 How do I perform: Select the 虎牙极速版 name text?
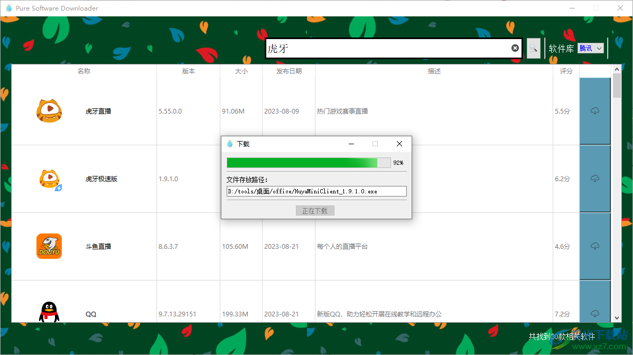(x=102, y=179)
